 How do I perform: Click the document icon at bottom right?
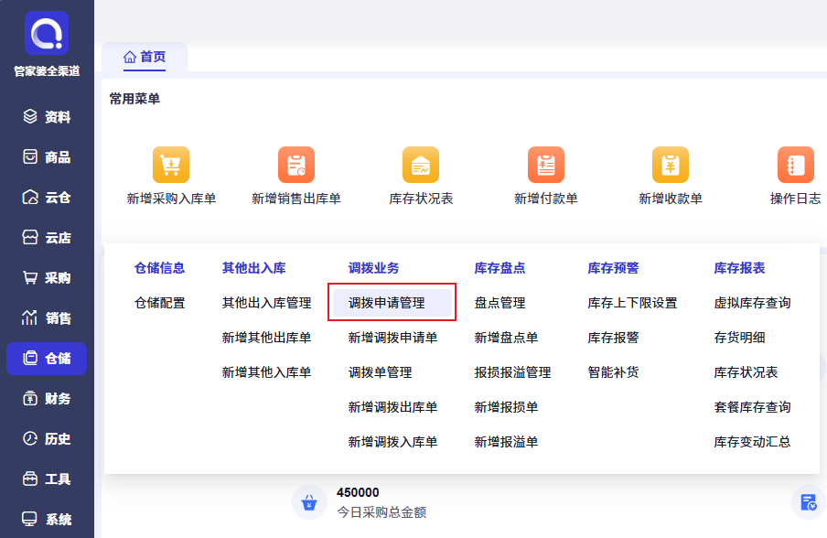click(808, 502)
